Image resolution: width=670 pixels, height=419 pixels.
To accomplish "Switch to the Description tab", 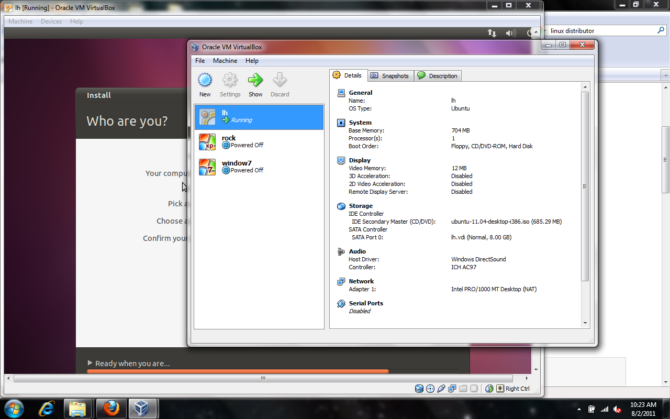I will (438, 76).
